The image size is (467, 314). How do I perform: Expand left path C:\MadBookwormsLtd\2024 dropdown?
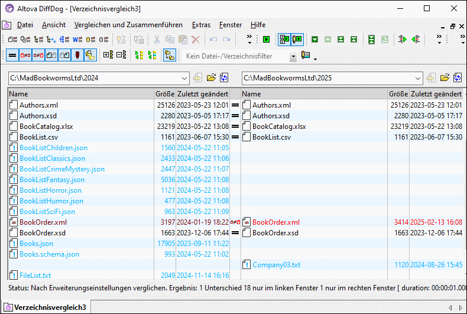184,78
